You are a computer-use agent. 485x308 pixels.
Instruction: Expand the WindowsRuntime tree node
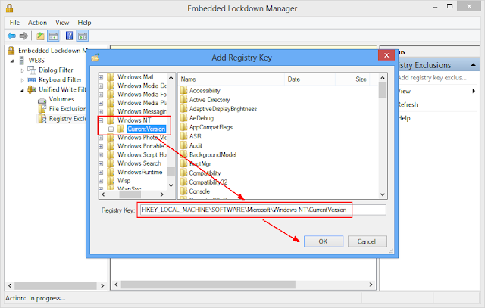coord(101,173)
